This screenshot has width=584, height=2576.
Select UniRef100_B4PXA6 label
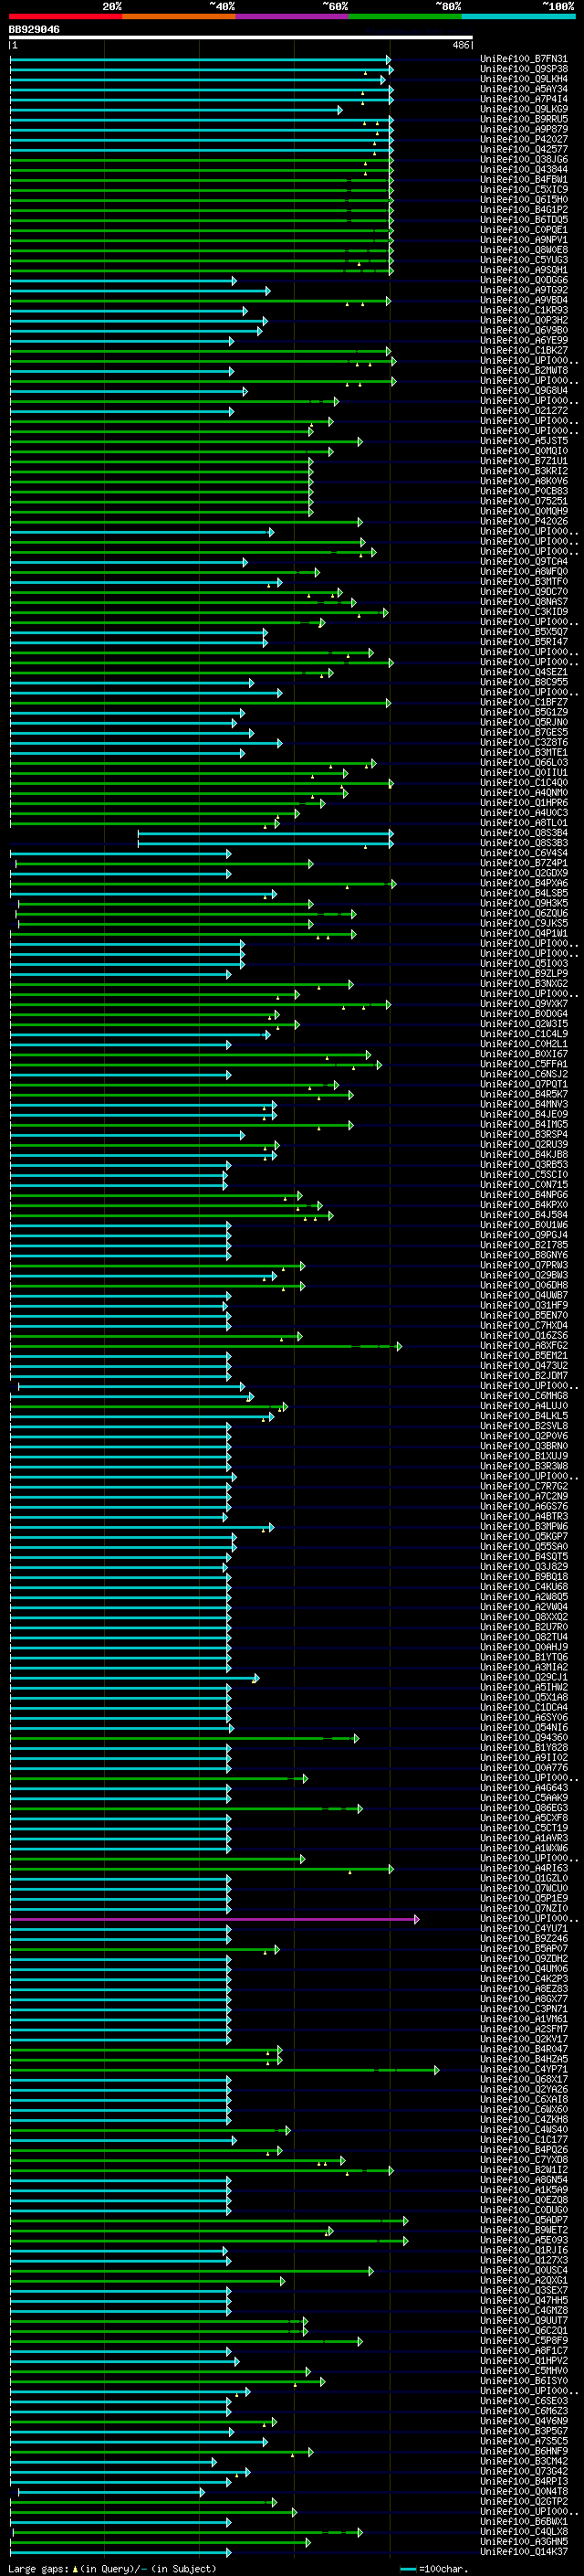524,883
